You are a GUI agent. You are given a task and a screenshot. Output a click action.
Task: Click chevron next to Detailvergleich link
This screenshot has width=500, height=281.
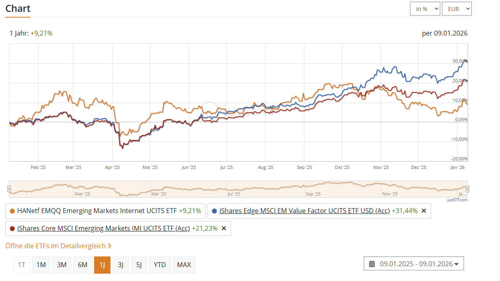tap(109, 246)
